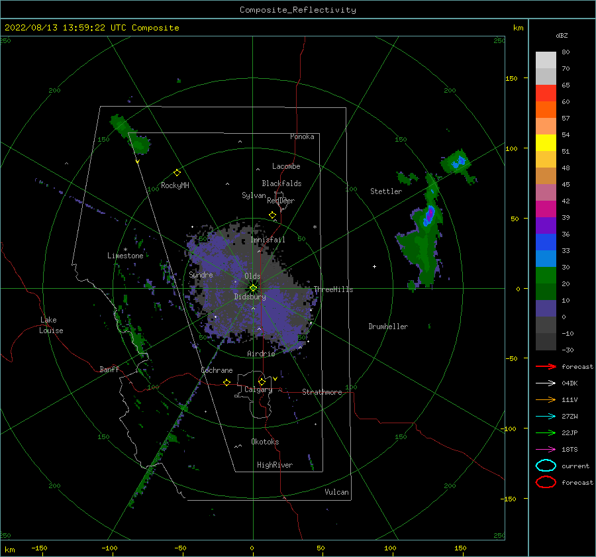Click the dBZ legend heading
This screenshot has width=596, height=557.
[x=562, y=35]
